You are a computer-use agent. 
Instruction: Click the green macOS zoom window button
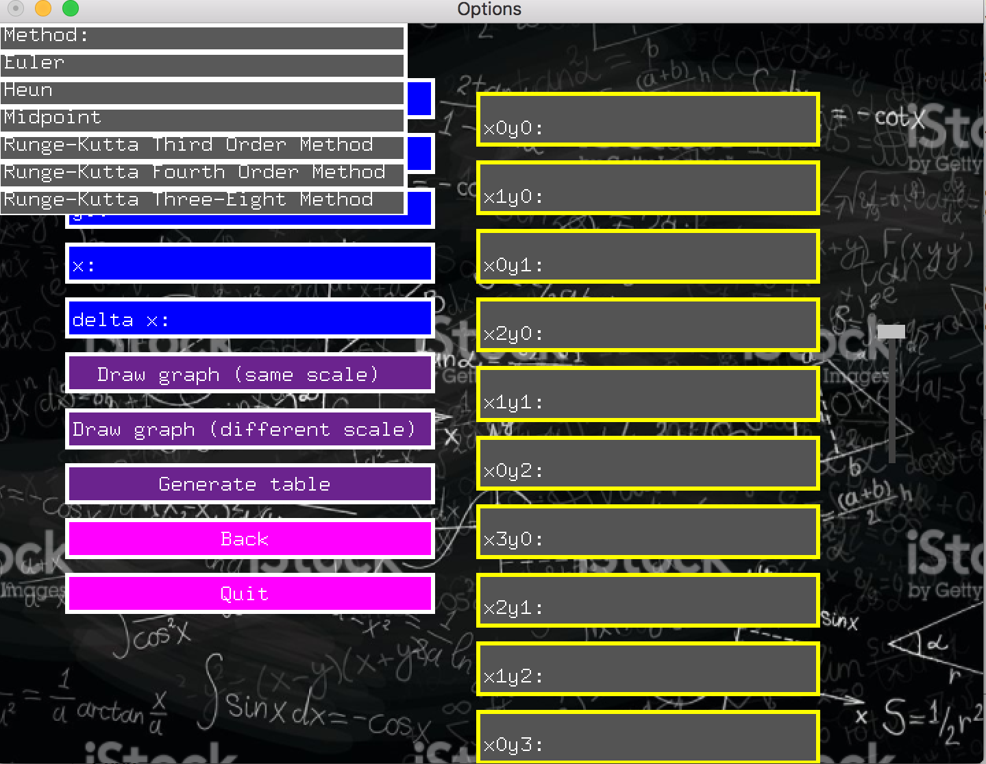click(70, 8)
